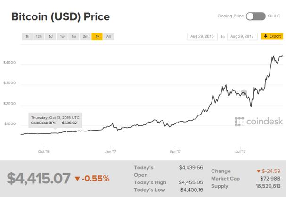Viewport: 286px width, 197px height.
Task: Click the end date field Aug 29, 2017
Action: click(241, 36)
